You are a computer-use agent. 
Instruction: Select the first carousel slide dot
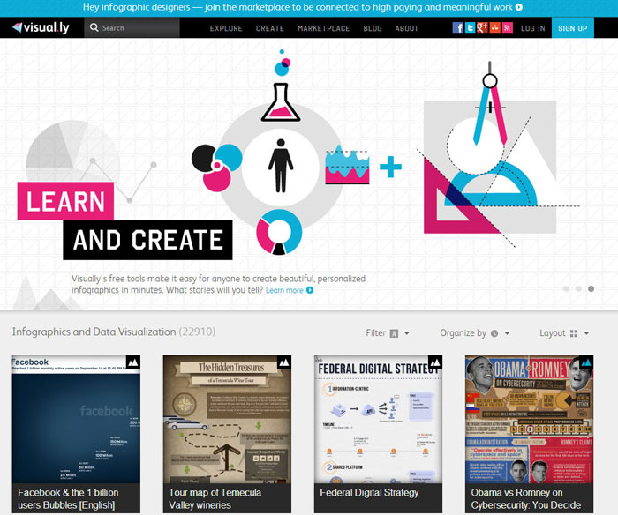pyautogui.click(x=565, y=288)
